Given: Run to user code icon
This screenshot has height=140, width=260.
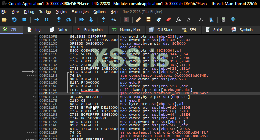Looking at the screenshot, I should tap(113, 20).
